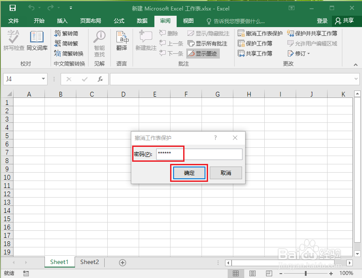Screen dimensions: 362x278
Task: Click the 确定 (OK) button in dialog
Action: point(189,173)
